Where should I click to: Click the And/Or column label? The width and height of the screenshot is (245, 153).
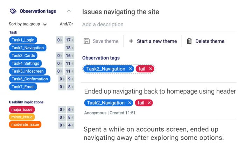point(66,24)
